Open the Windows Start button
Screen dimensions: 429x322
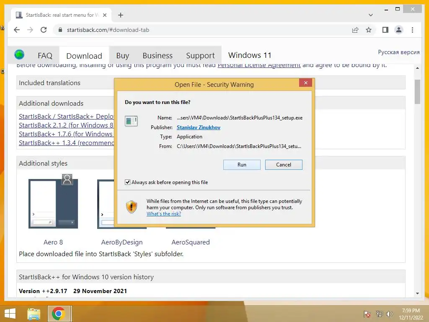[x=10, y=314]
